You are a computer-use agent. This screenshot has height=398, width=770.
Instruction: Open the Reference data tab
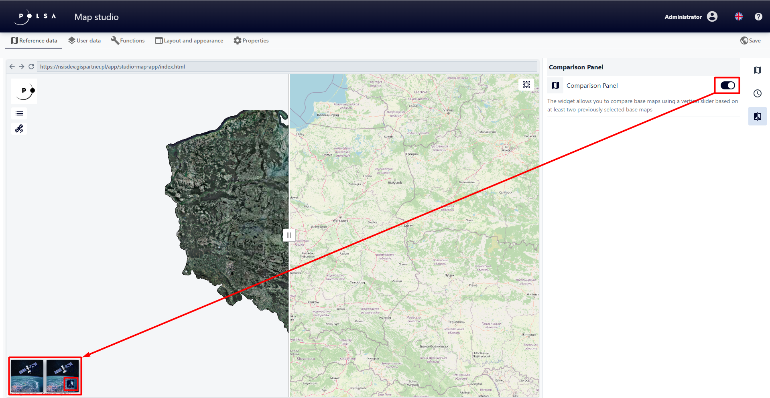[34, 40]
